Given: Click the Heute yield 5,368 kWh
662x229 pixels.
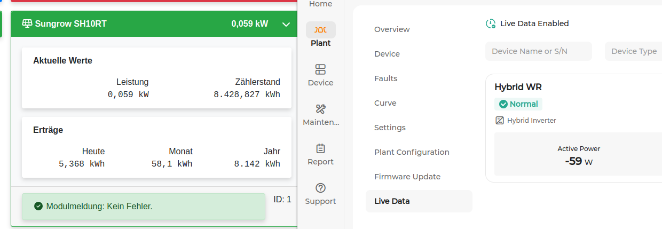Looking at the screenshot, I should 82,164.
